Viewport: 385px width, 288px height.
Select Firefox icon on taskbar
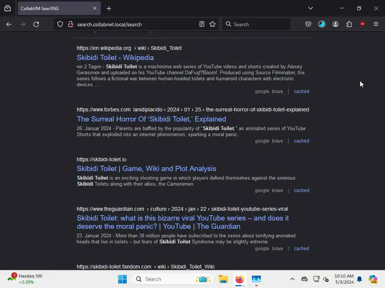[239, 279]
